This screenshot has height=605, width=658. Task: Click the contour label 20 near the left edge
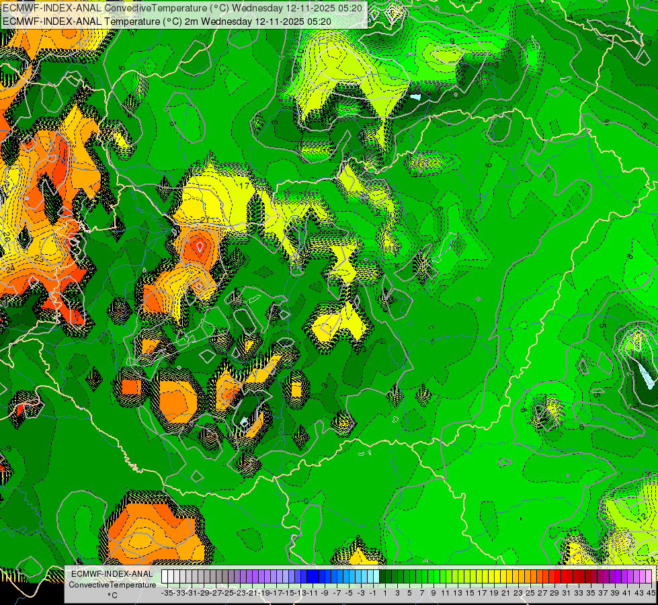point(7,237)
